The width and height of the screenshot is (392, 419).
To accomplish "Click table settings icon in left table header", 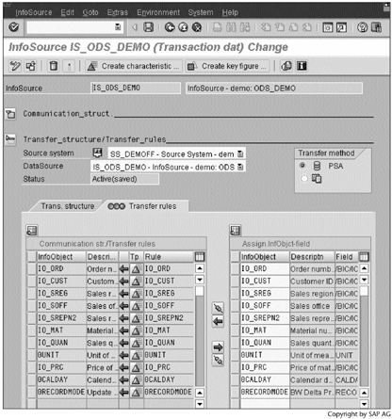I will (x=200, y=257).
